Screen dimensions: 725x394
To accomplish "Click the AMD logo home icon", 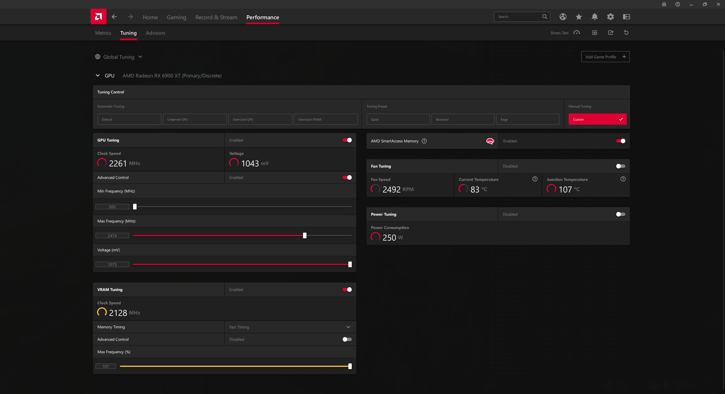I will click(x=98, y=17).
